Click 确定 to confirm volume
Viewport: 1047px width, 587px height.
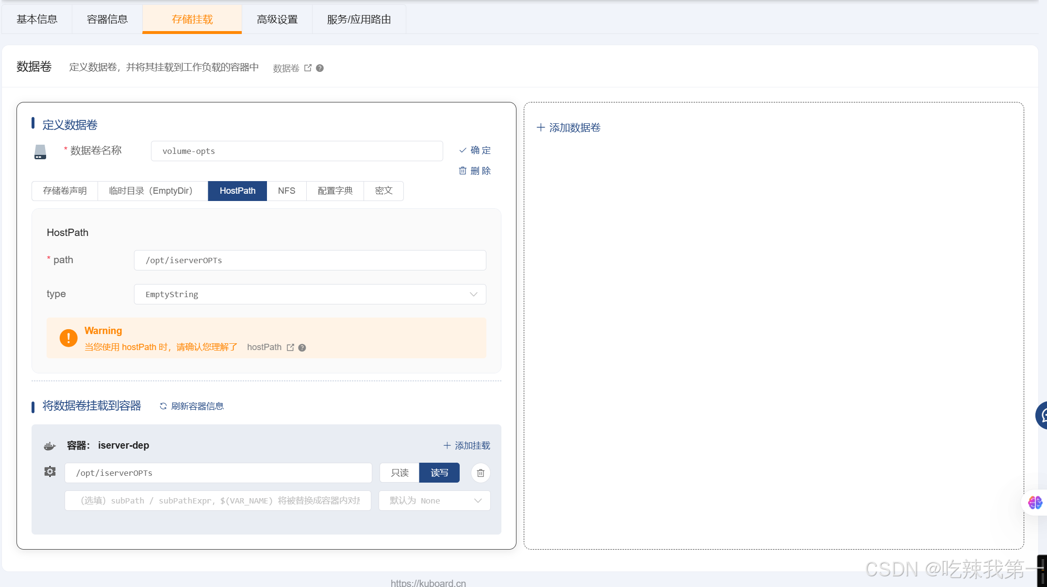(x=475, y=151)
